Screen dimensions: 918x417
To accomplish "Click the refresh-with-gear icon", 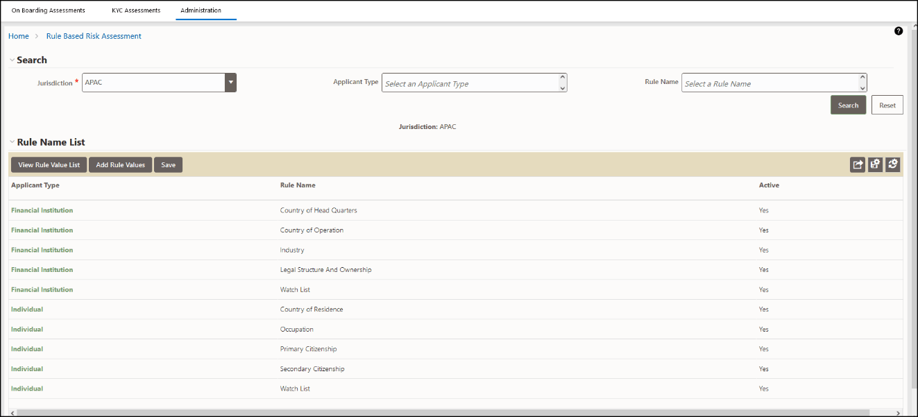I will tap(892, 164).
